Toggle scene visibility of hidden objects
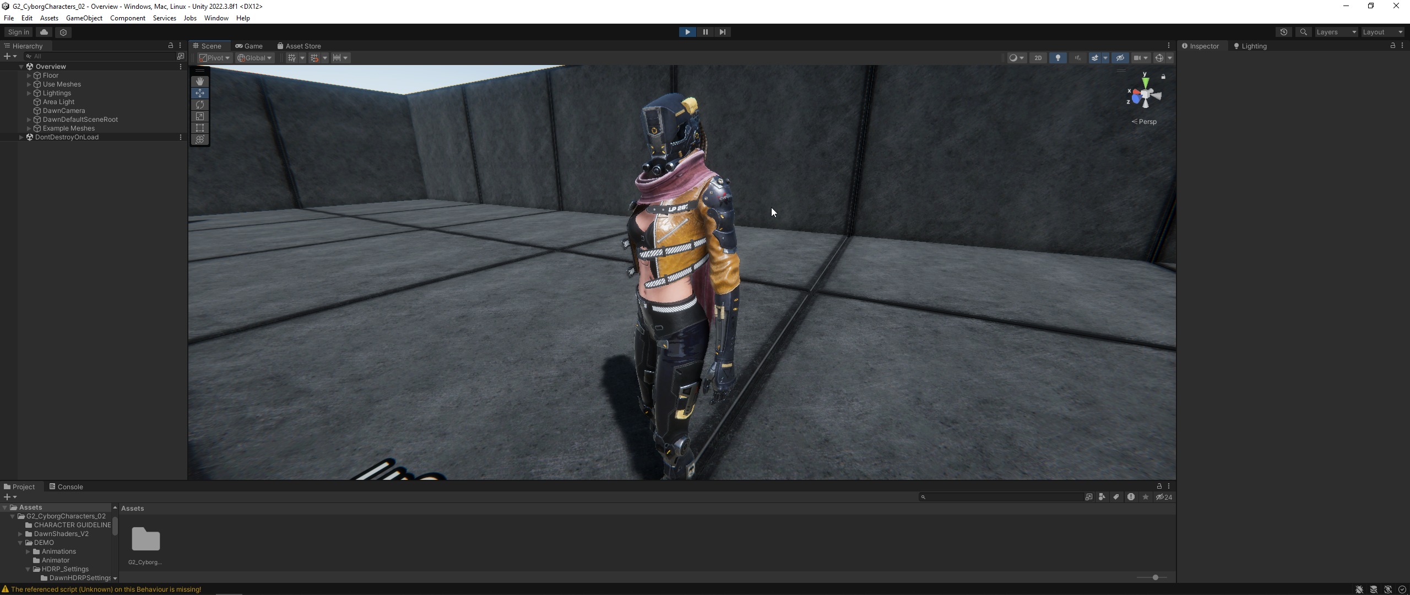 [x=1120, y=58]
